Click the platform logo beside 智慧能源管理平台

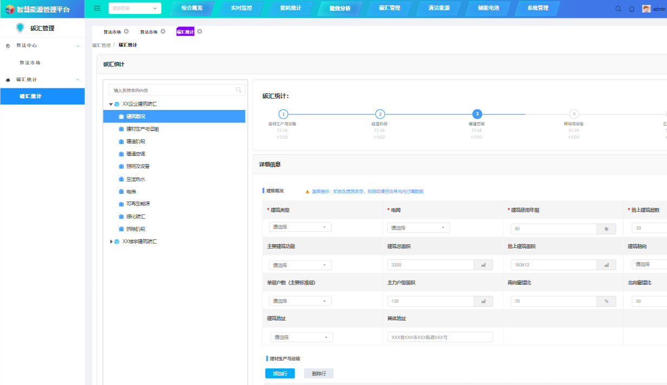[9, 9]
